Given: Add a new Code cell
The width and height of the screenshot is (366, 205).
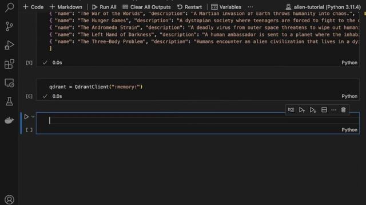Looking at the screenshot, I should click(x=33, y=7).
